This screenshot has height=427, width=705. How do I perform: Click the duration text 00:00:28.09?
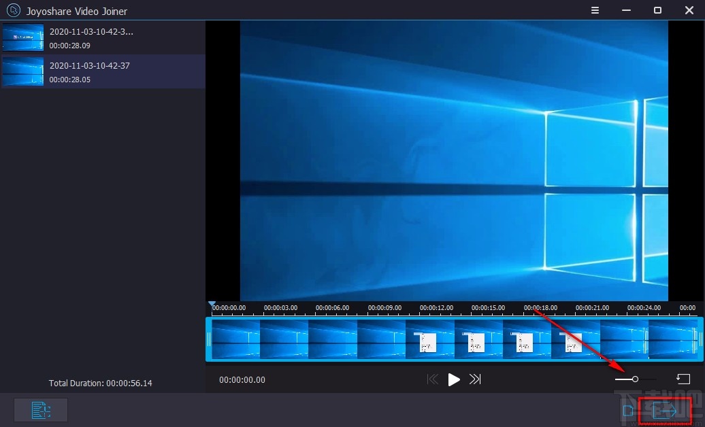click(x=69, y=46)
